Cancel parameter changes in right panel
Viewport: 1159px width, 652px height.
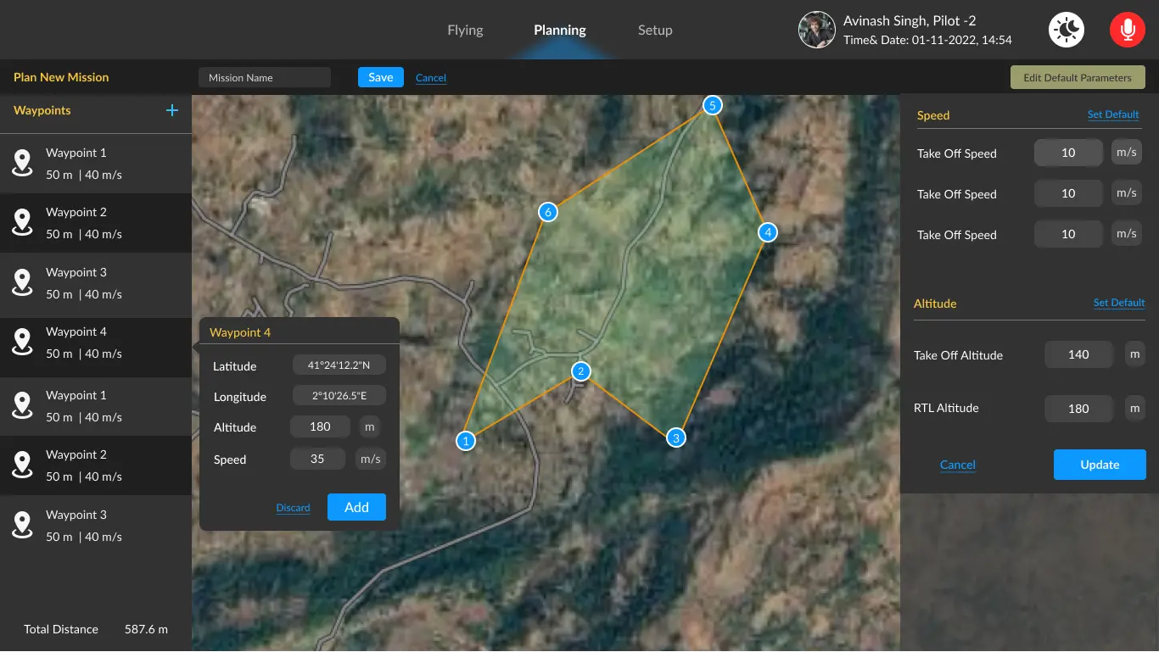click(958, 465)
